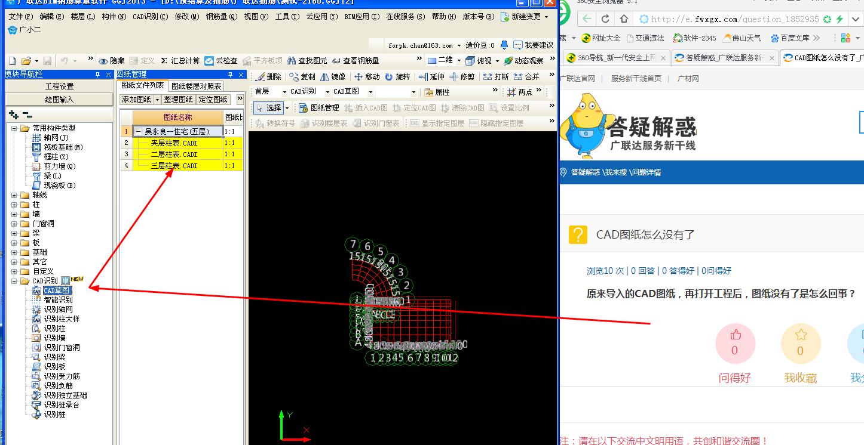Expand the 柱 tree folder
The height and width of the screenshot is (445, 864).
[14, 205]
